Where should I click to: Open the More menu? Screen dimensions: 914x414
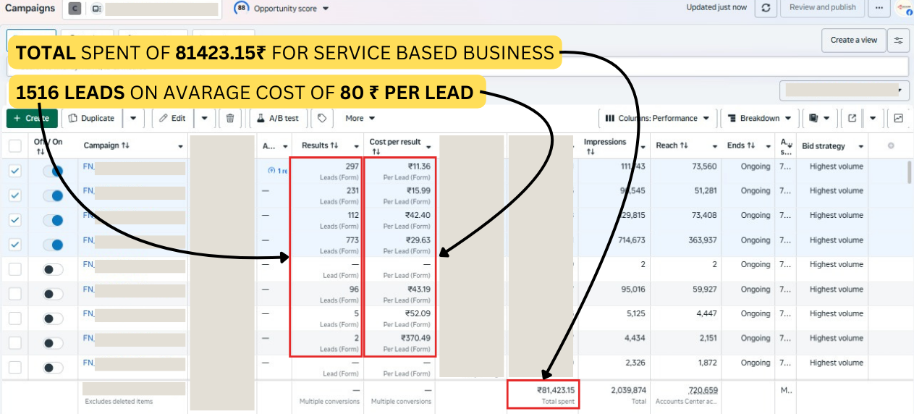(x=360, y=118)
